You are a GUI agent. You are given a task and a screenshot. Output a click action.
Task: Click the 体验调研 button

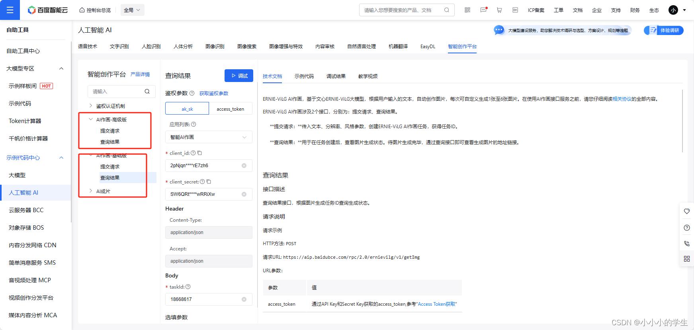tap(664, 30)
